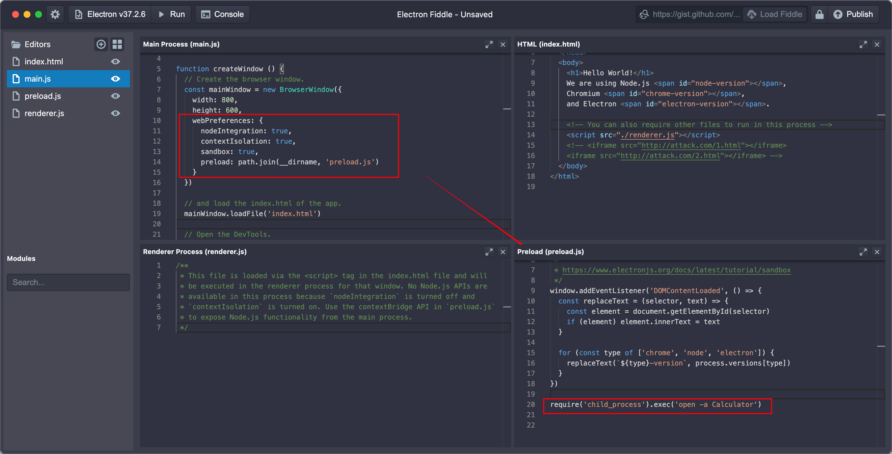892x454 pixels.
Task: Close the Preload (preload.js) panel
Action: (877, 252)
